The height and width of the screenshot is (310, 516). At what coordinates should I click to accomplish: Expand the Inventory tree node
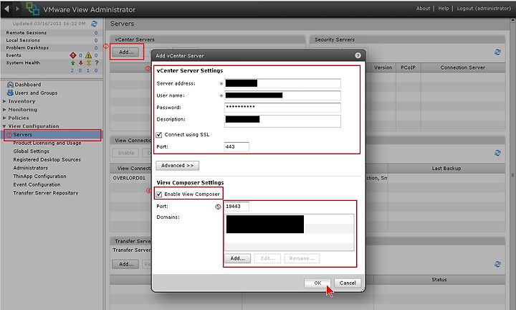point(4,101)
